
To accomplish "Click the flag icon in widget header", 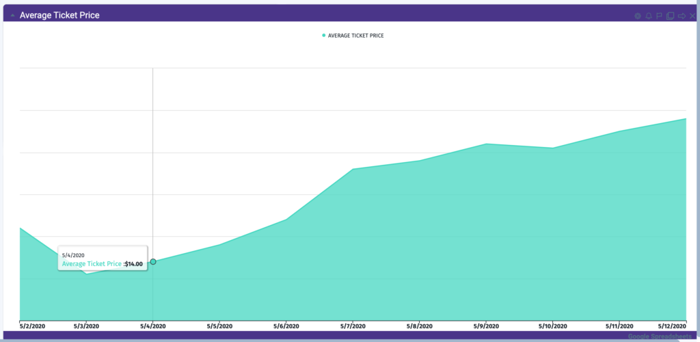I will click(660, 16).
